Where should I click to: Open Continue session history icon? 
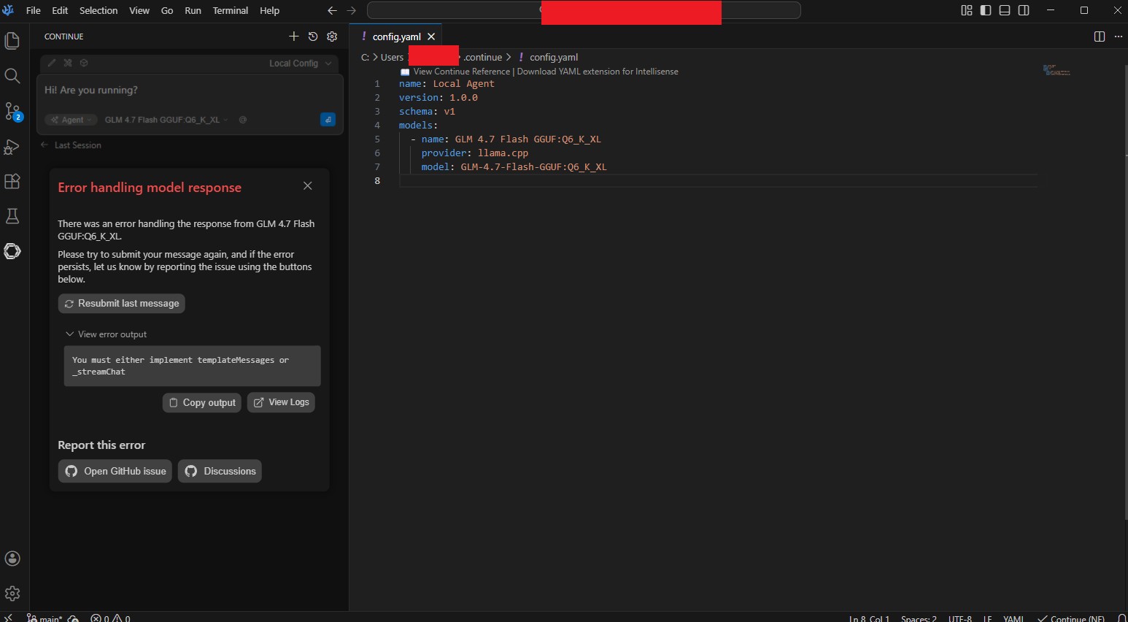313,37
